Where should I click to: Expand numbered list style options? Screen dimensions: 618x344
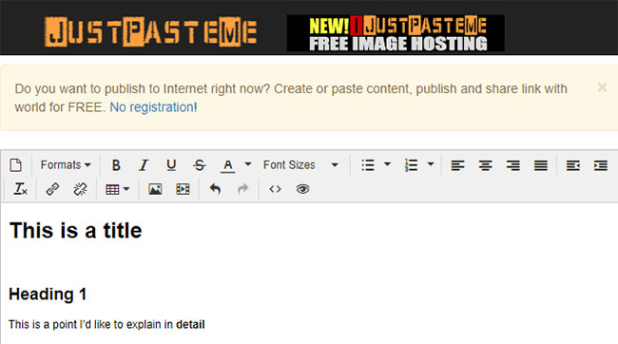(431, 164)
